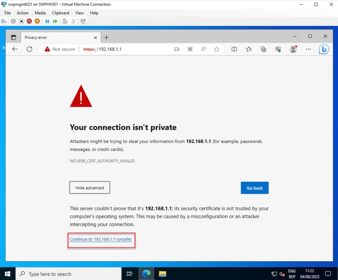Click the green Reset VM icon
The image size is (338, 280).
(x=55, y=21)
